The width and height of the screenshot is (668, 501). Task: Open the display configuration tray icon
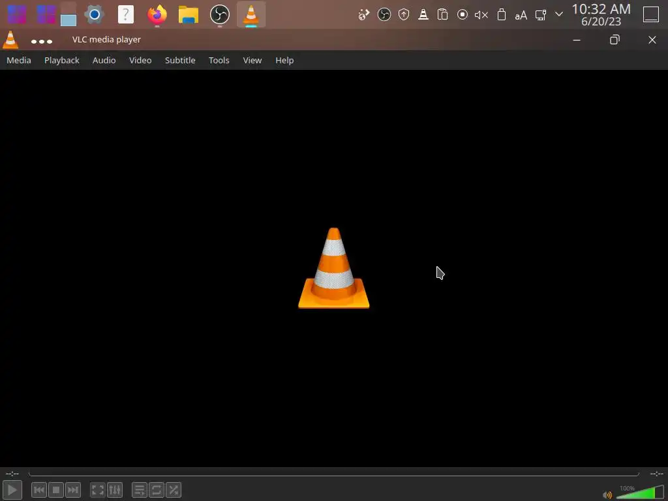coord(541,15)
